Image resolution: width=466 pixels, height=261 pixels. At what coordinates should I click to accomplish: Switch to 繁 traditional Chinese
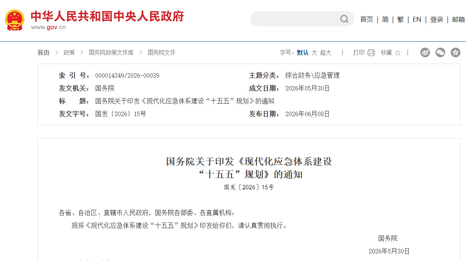[400, 19]
